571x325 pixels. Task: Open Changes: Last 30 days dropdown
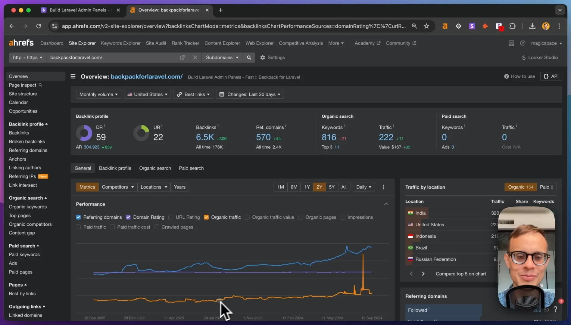coord(250,94)
